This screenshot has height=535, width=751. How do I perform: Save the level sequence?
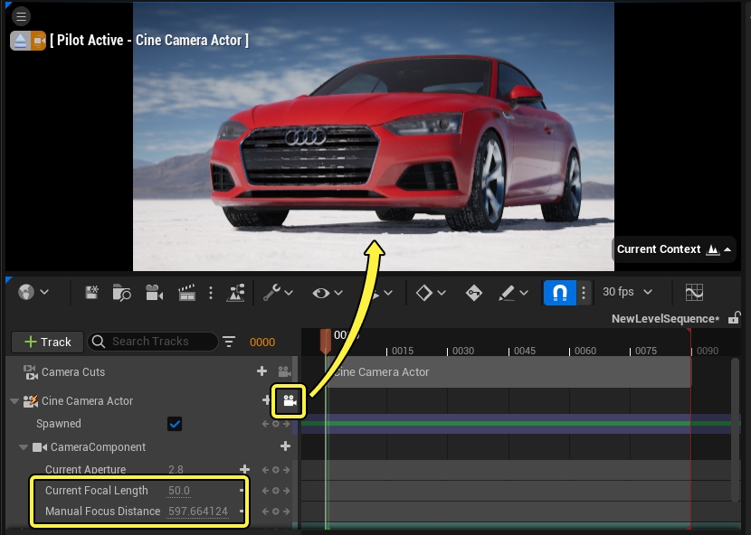coord(90,292)
